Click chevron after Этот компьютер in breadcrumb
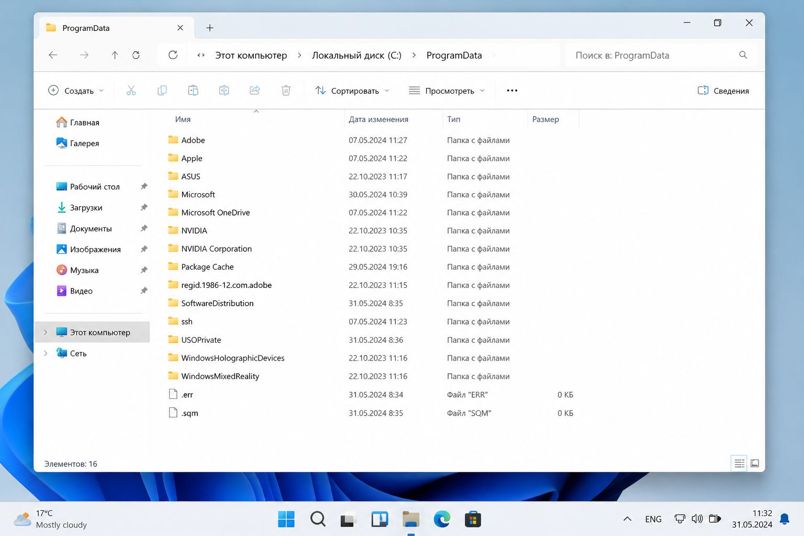 coord(299,55)
